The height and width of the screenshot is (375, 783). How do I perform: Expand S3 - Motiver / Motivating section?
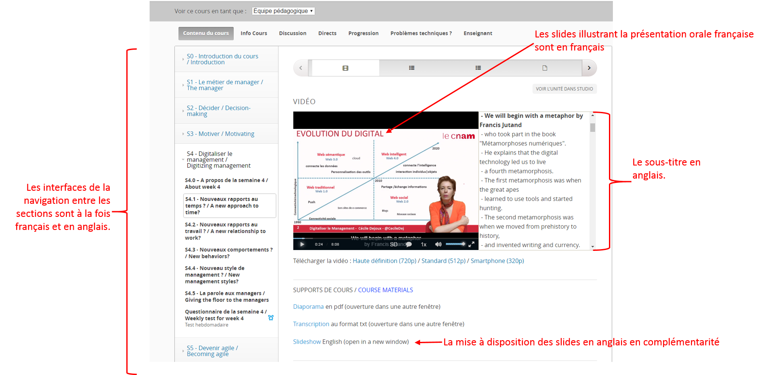(x=226, y=134)
